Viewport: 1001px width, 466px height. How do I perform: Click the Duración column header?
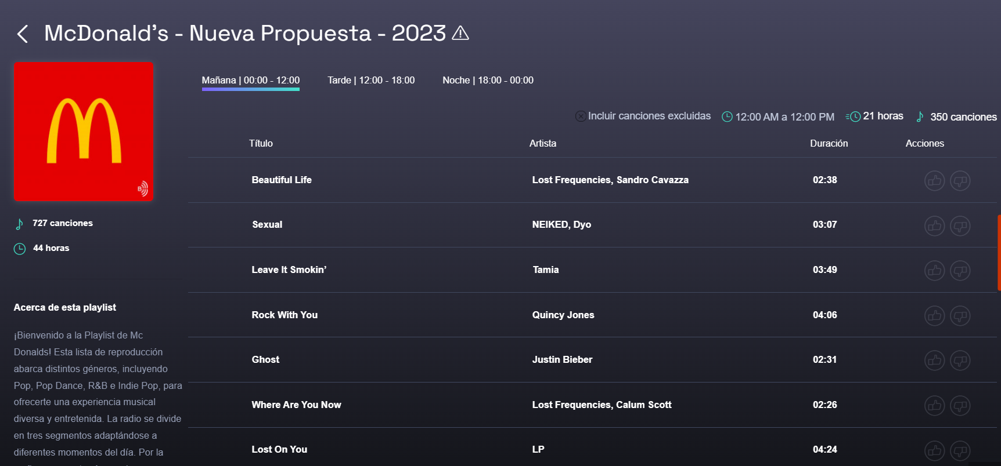(829, 143)
